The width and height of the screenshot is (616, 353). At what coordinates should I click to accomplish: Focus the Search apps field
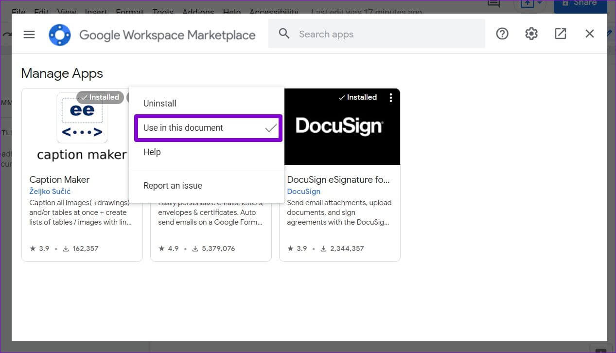coord(376,34)
